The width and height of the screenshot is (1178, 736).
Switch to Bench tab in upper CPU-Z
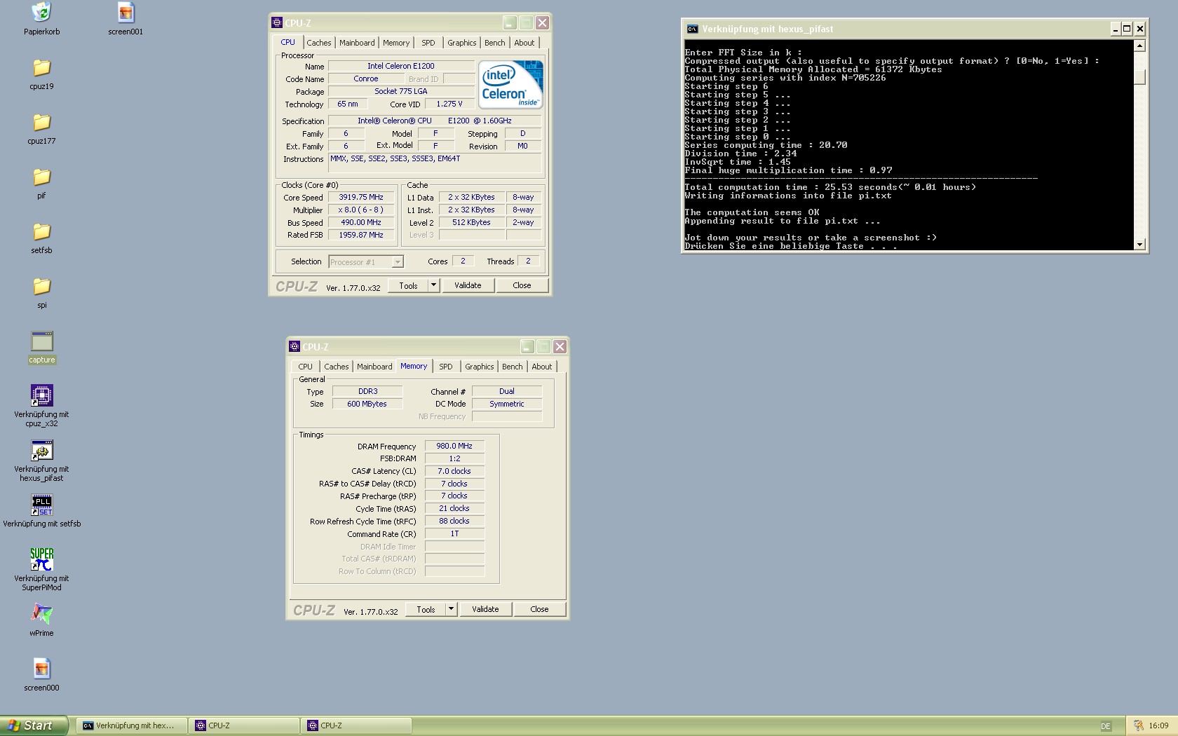pyautogui.click(x=494, y=43)
